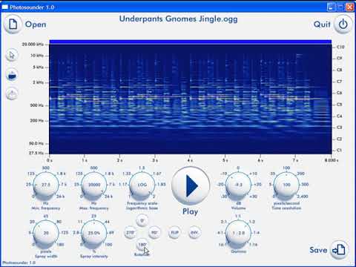This screenshot has width=356, height=267.
Task: Click the '200 Hz' frequency axis label
Action: click(x=36, y=121)
